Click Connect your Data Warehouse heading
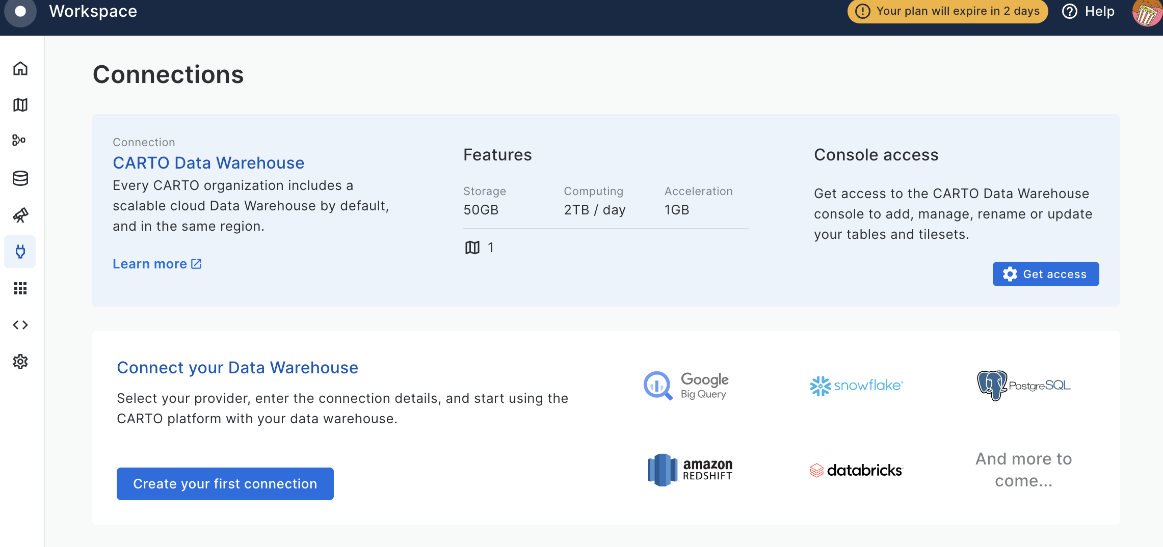 coord(237,368)
